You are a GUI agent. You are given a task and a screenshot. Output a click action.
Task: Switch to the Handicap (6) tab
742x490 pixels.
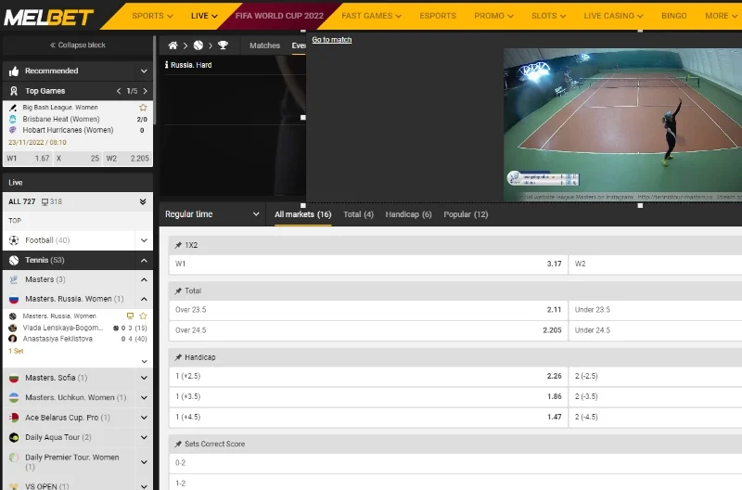408,214
